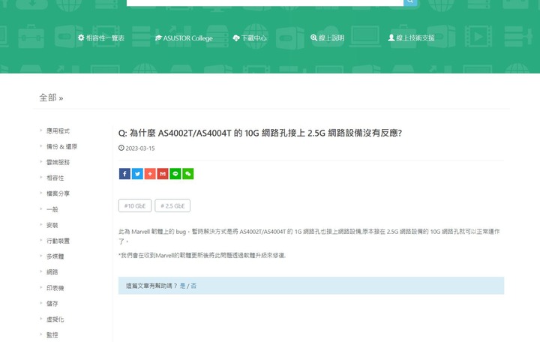Share article on LINE

click(175, 174)
